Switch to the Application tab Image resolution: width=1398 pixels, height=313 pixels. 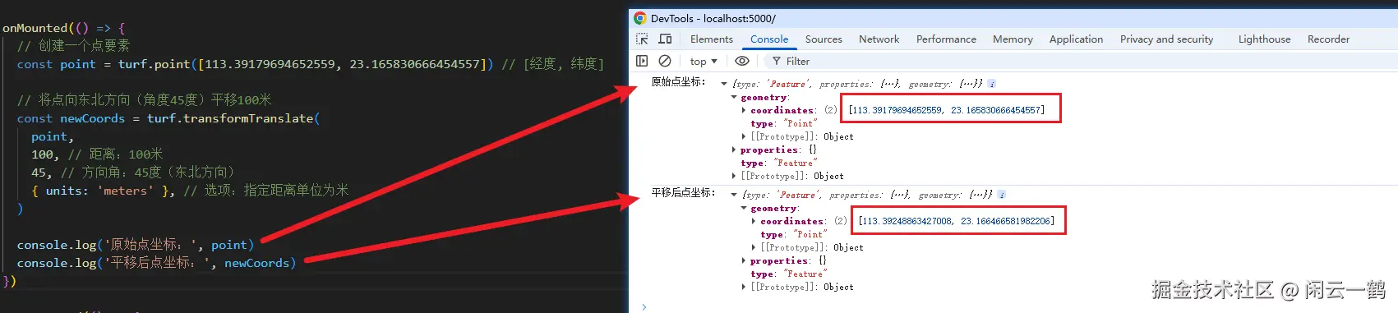[1076, 39]
